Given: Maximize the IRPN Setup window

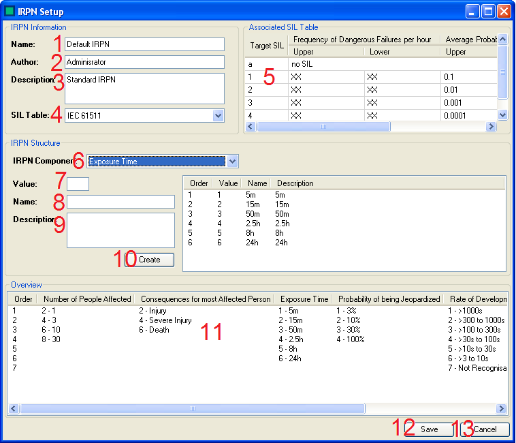Looking at the screenshot, I should tap(488, 12).
